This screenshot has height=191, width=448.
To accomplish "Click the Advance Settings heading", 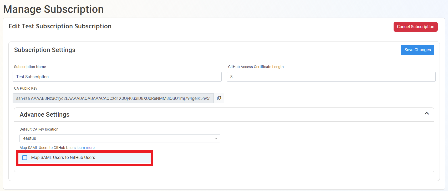I will click(x=44, y=115).
